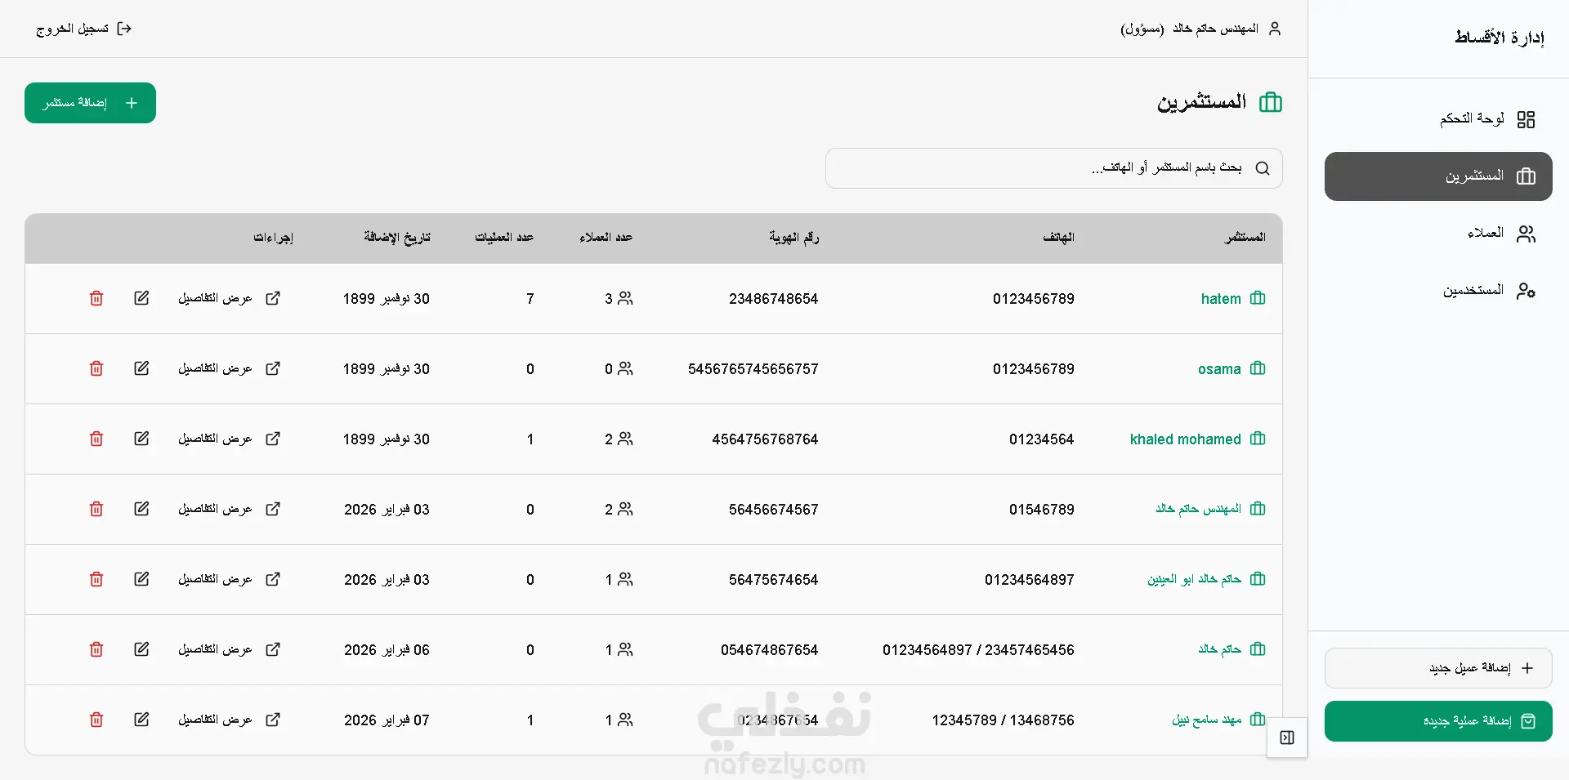Image resolution: width=1569 pixels, height=780 pixels.
Task: Click the customers count icon in osama row
Action: click(x=625, y=368)
